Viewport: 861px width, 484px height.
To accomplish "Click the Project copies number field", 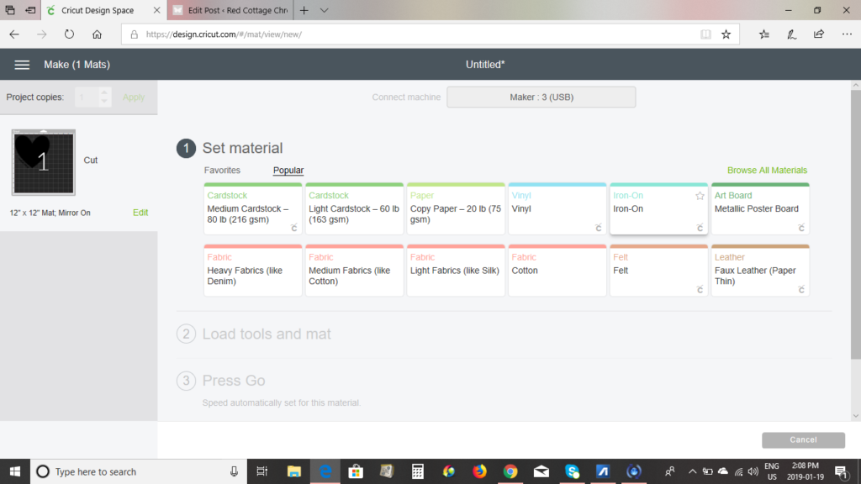I will click(87, 97).
